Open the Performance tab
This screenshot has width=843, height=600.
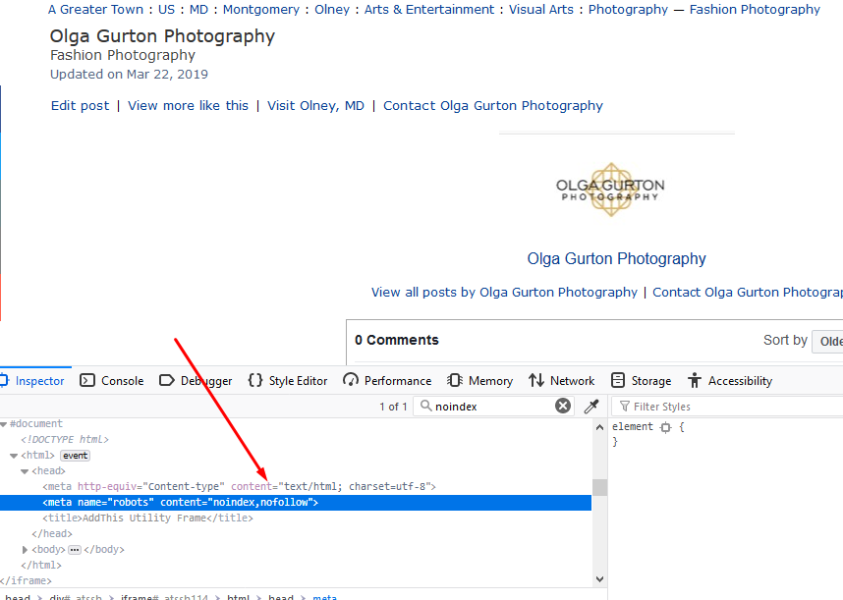tap(387, 381)
